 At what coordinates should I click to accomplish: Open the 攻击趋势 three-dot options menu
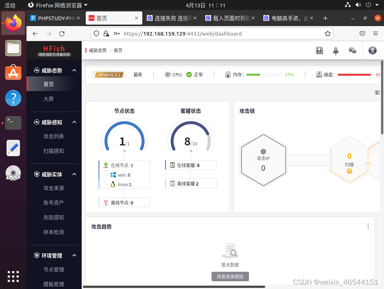pyautogui.click(x=368, y=226)
